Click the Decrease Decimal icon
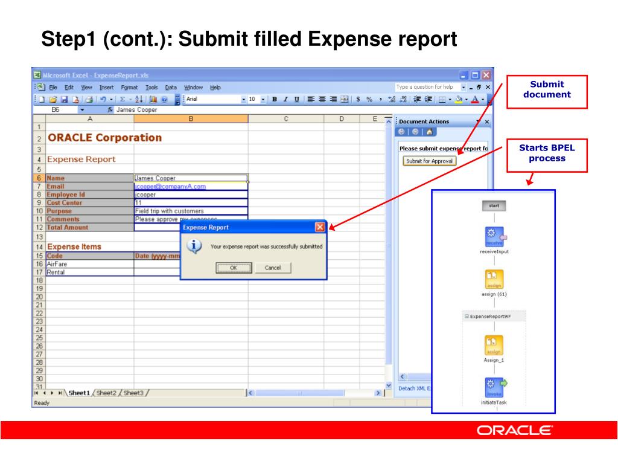 click(x=403, y=100)
